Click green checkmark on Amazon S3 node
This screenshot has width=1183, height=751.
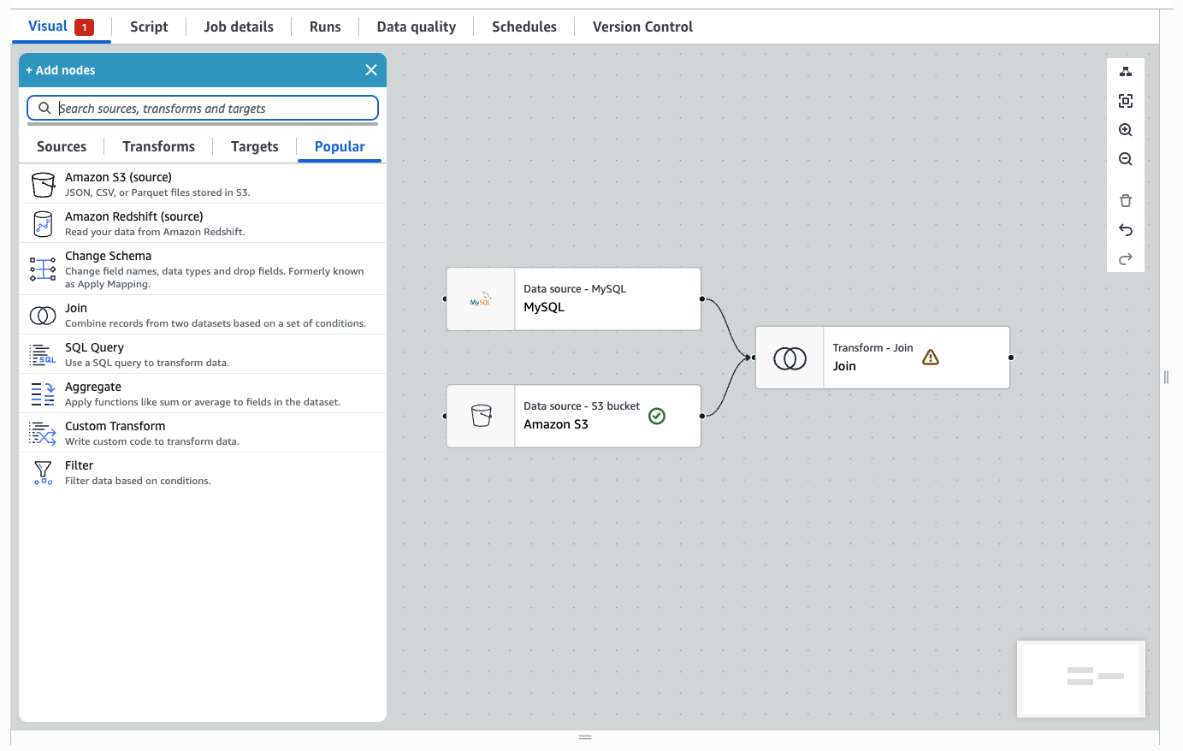tap(657, 416)
